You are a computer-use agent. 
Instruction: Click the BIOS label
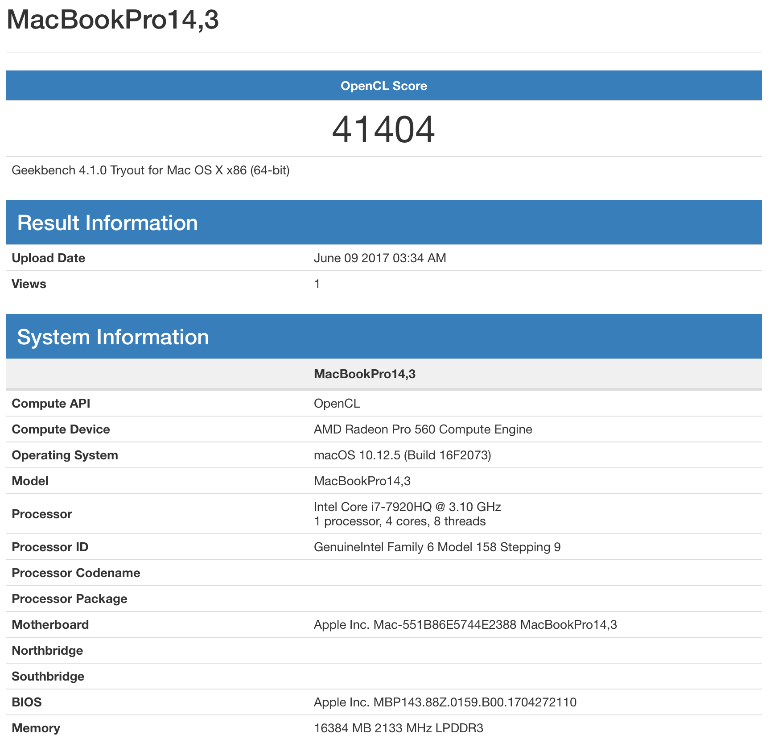tap(27, 702)
